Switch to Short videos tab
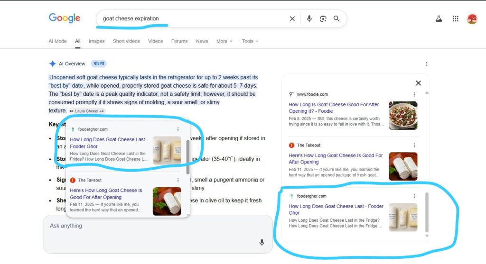The image size is (486, 264). tap(126, 41)
